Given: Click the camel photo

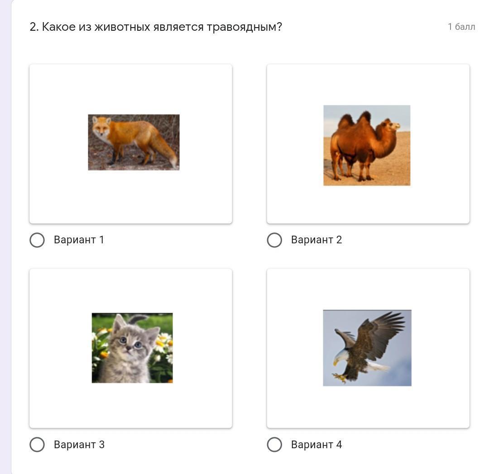Looking at the screenshot, I should pos(367,145).
